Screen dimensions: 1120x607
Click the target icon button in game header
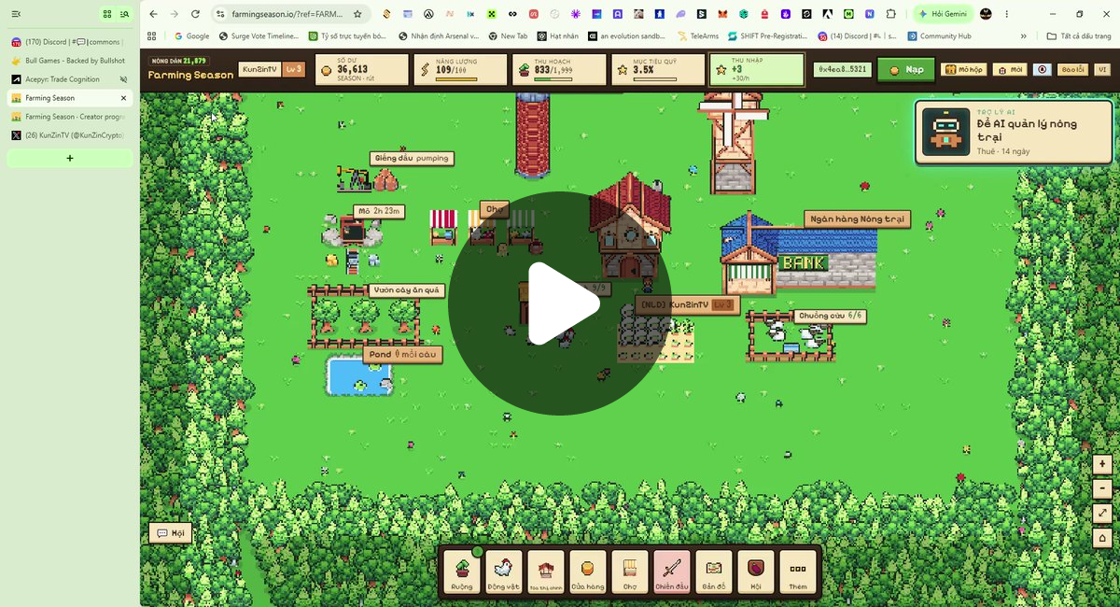(x=1043, y=70)
